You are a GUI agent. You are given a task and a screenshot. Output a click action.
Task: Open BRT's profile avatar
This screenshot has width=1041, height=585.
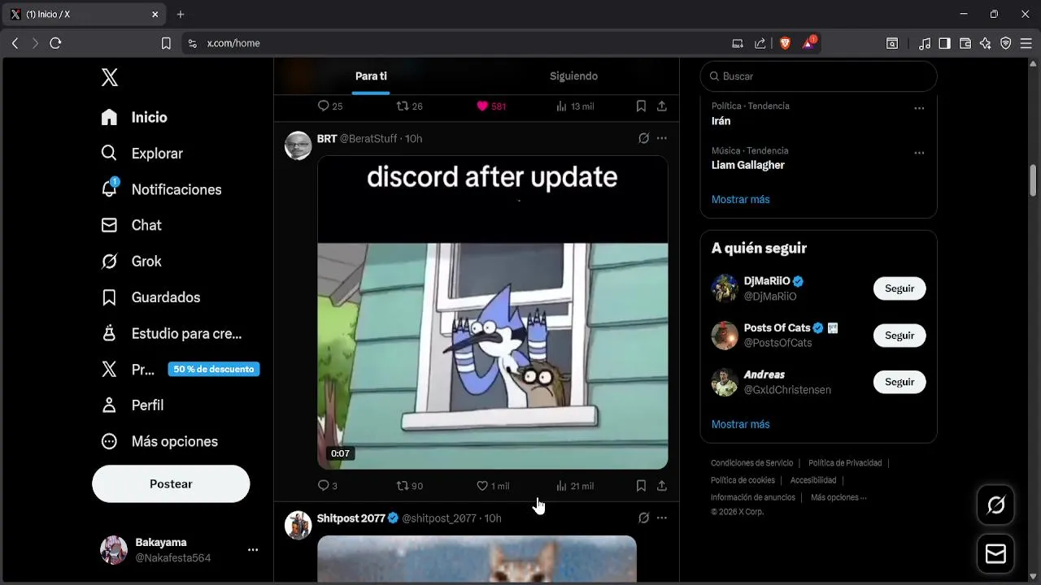pos(298,145)
